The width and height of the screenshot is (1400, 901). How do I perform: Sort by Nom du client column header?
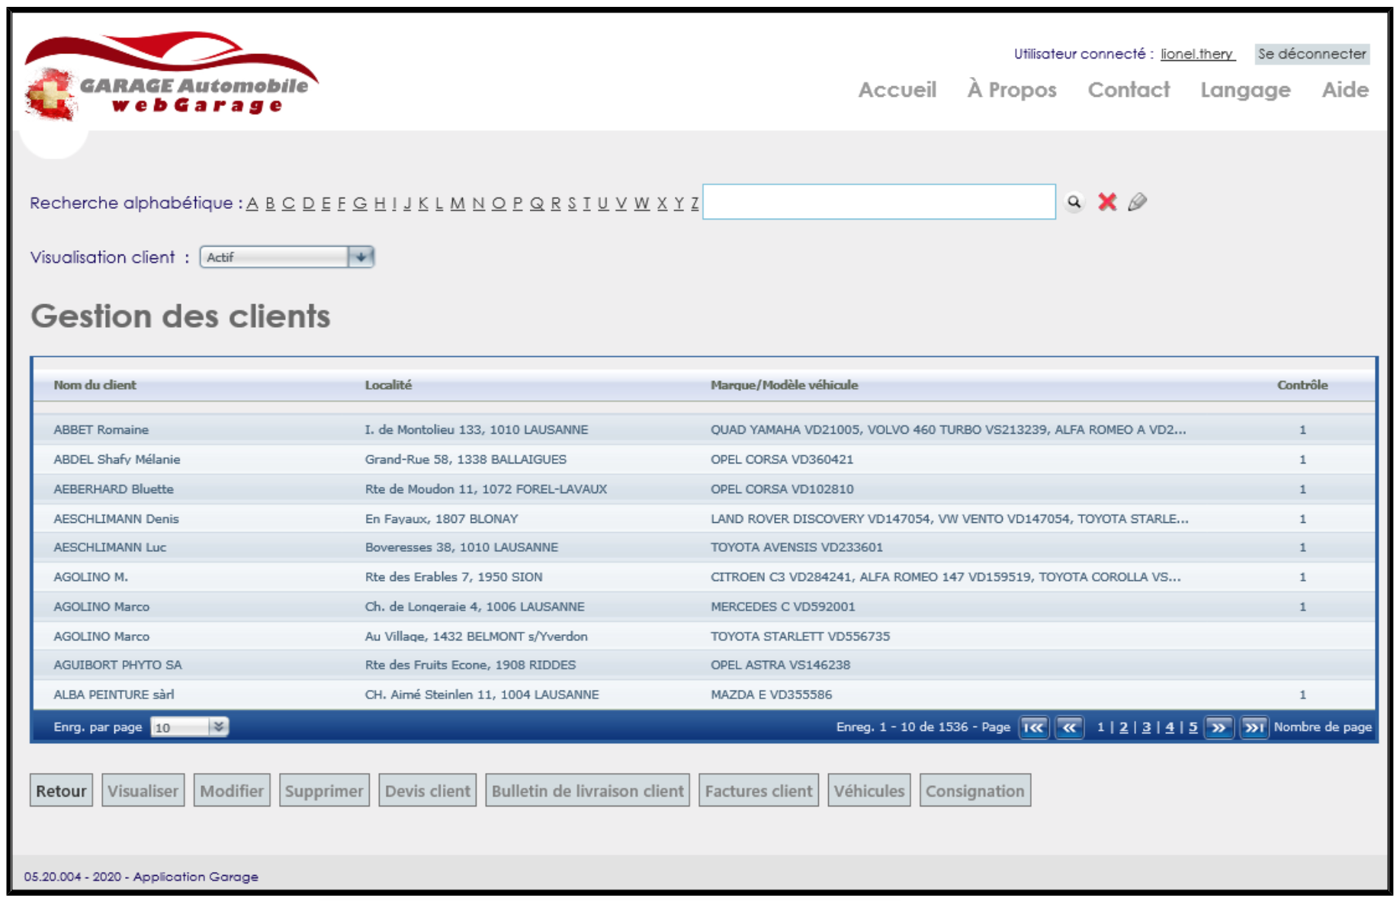coord(95,385)
